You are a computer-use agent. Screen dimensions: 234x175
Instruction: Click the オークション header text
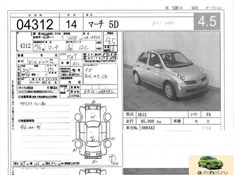[x=214, y=8]
